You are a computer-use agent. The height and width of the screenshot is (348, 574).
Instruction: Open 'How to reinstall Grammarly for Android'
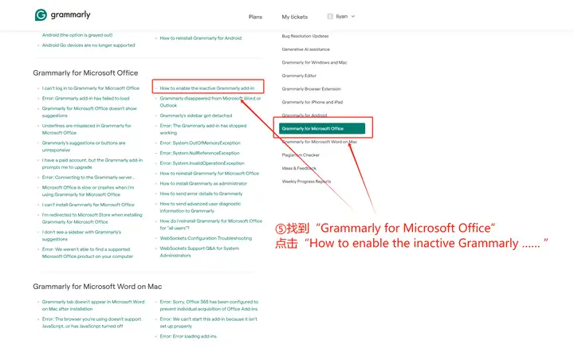(201, 38)
